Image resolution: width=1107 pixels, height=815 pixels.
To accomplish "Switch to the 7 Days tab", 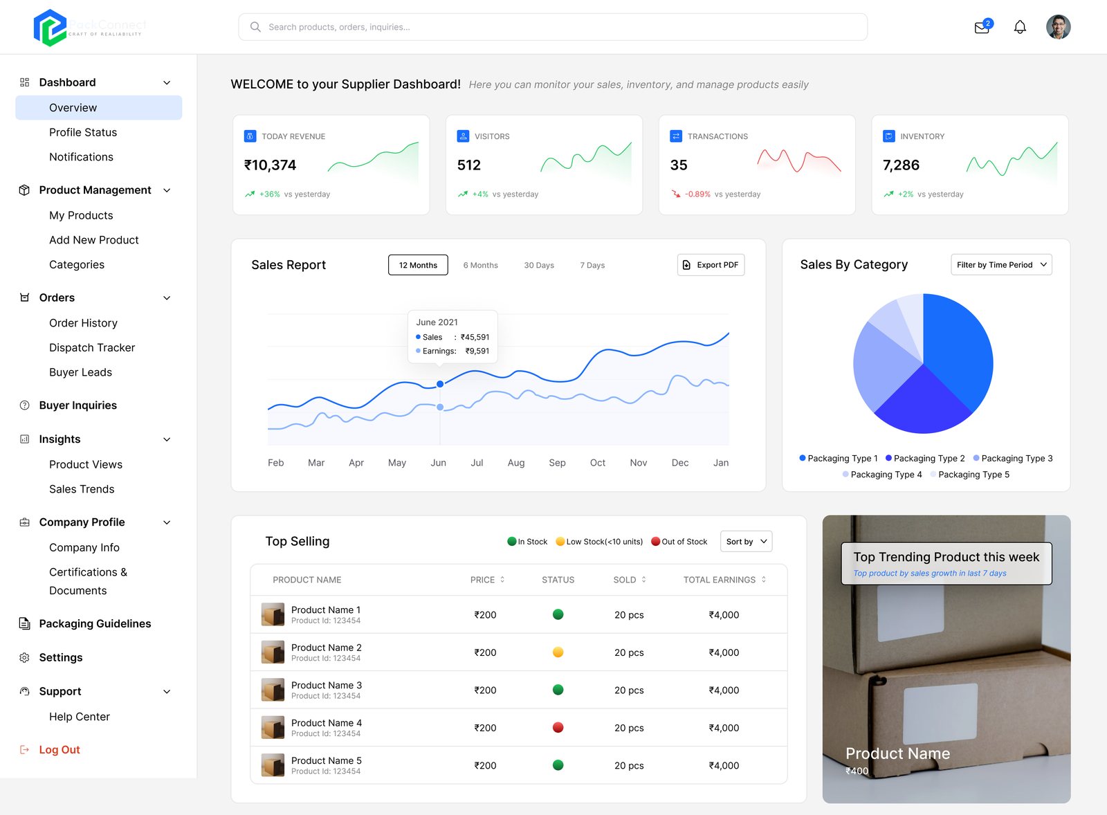I will pyautogui.click(x=592, y=265).
